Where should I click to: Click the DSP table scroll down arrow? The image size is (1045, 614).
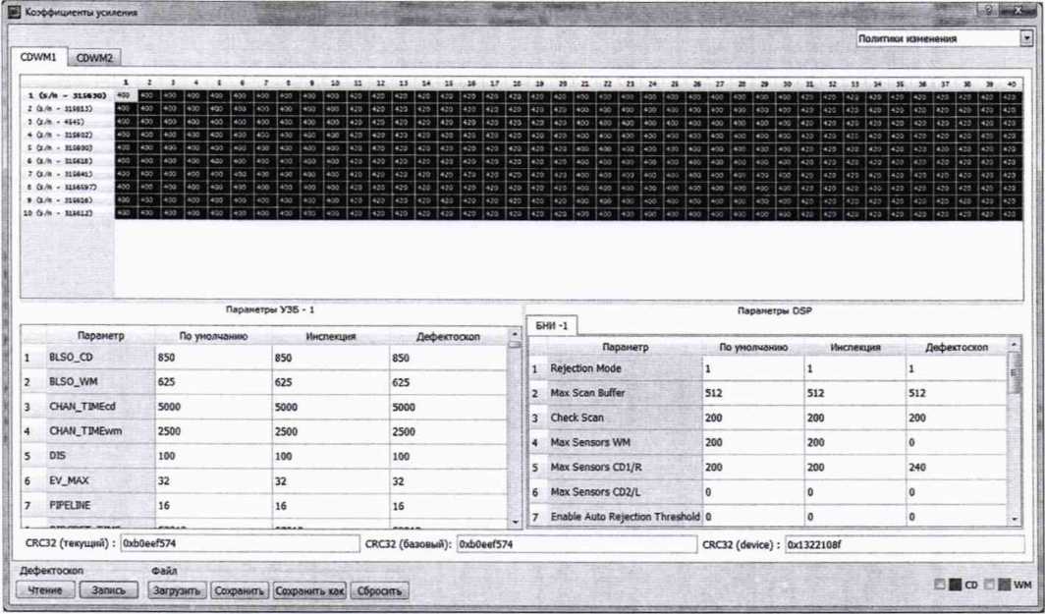pos(1015,519)
